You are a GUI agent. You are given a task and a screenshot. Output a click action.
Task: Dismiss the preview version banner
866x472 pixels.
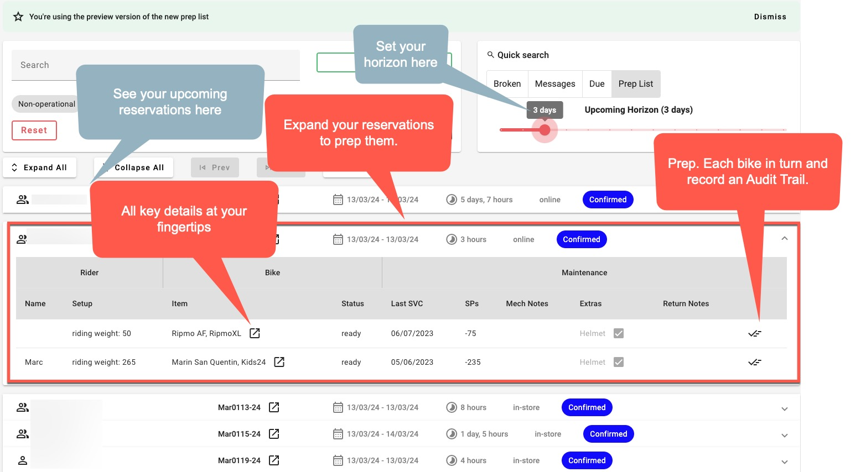[770, 17]
